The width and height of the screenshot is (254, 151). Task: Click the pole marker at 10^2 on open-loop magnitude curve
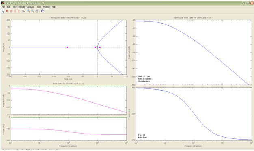(x=194, y=40)
